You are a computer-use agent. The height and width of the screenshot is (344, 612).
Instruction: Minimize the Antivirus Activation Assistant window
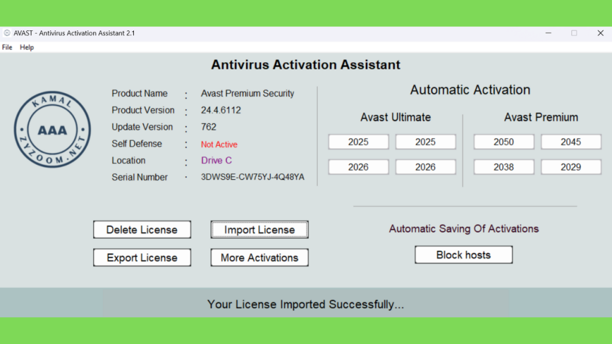[549, 33]
